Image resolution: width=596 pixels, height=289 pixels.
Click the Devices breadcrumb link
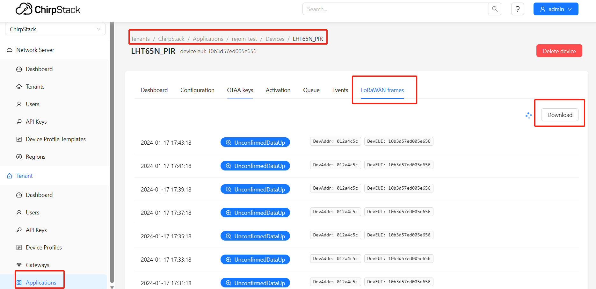pos(275,39)
